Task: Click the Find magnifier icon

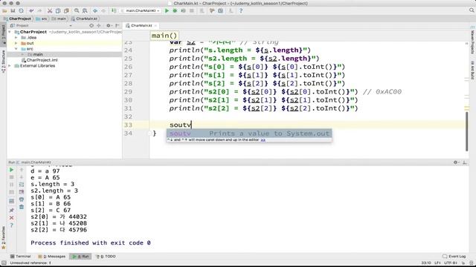Action: [x=77, y=10]
